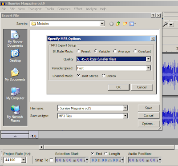Open My Recent Documents in places bar
The height and width of the screenshot is (166, 178).
coord(15,39)
